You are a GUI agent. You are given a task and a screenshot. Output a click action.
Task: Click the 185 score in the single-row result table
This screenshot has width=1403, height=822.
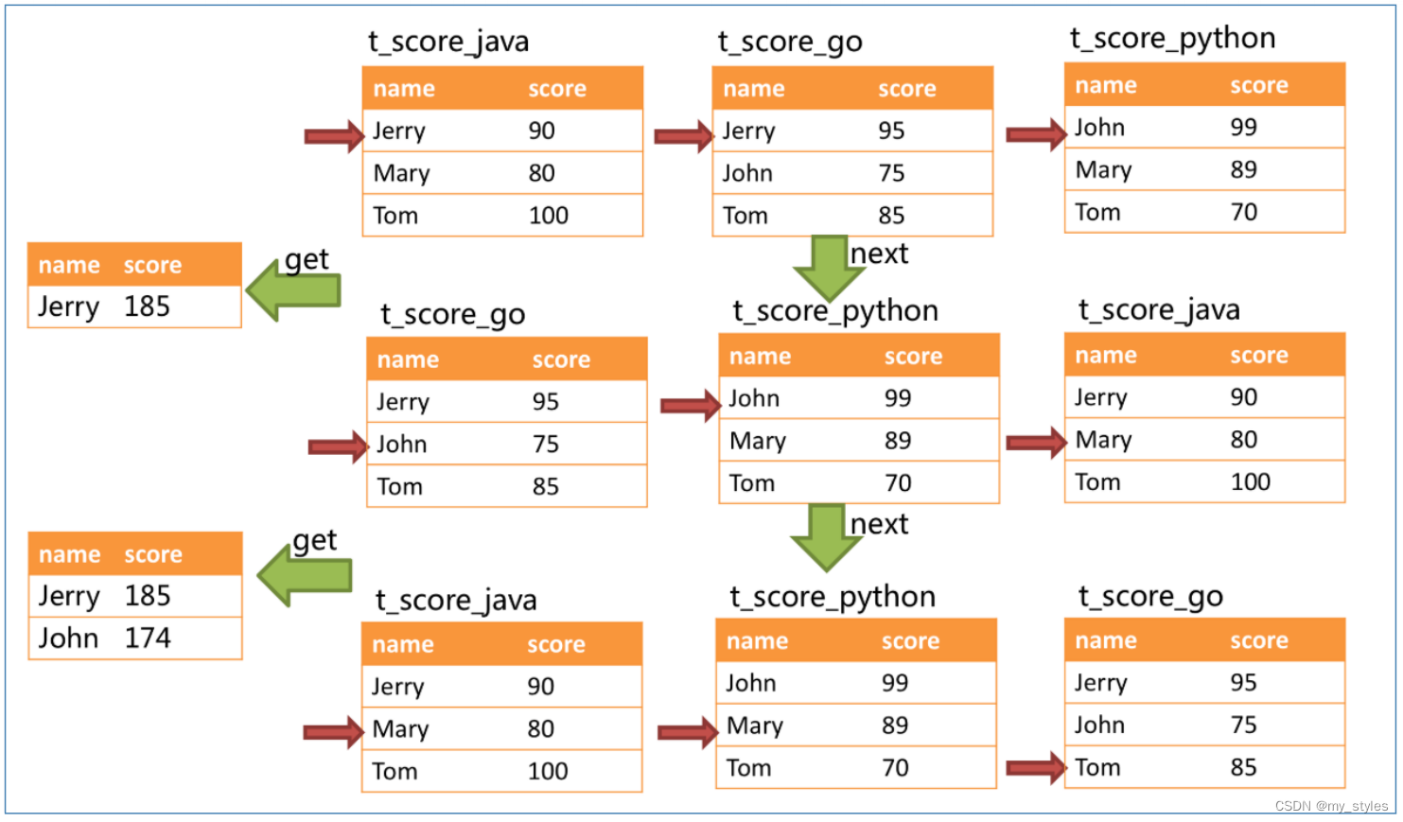point(147,306)
